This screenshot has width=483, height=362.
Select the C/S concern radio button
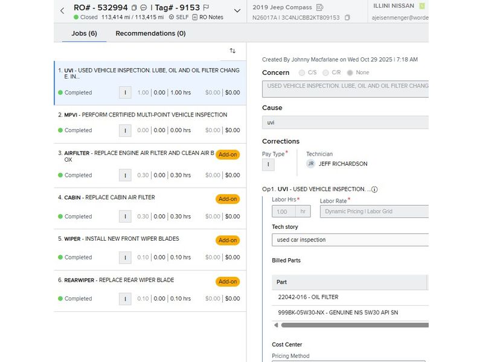302,72
